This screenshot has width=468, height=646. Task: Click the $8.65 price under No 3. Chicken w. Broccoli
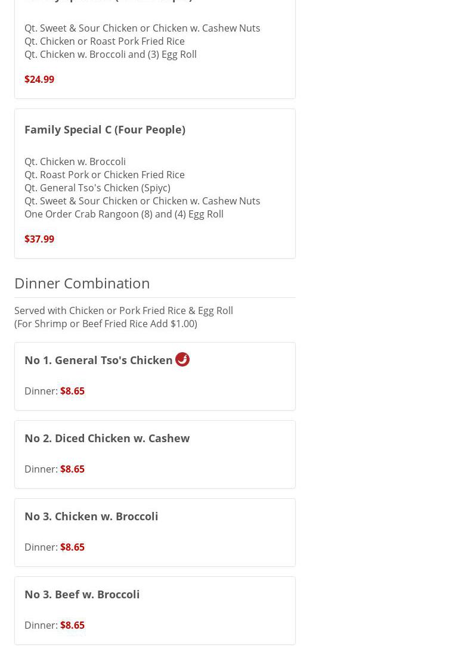72,547
